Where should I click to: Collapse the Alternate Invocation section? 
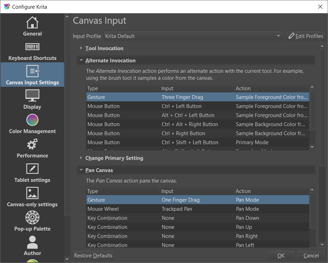[x=110, y=61]
